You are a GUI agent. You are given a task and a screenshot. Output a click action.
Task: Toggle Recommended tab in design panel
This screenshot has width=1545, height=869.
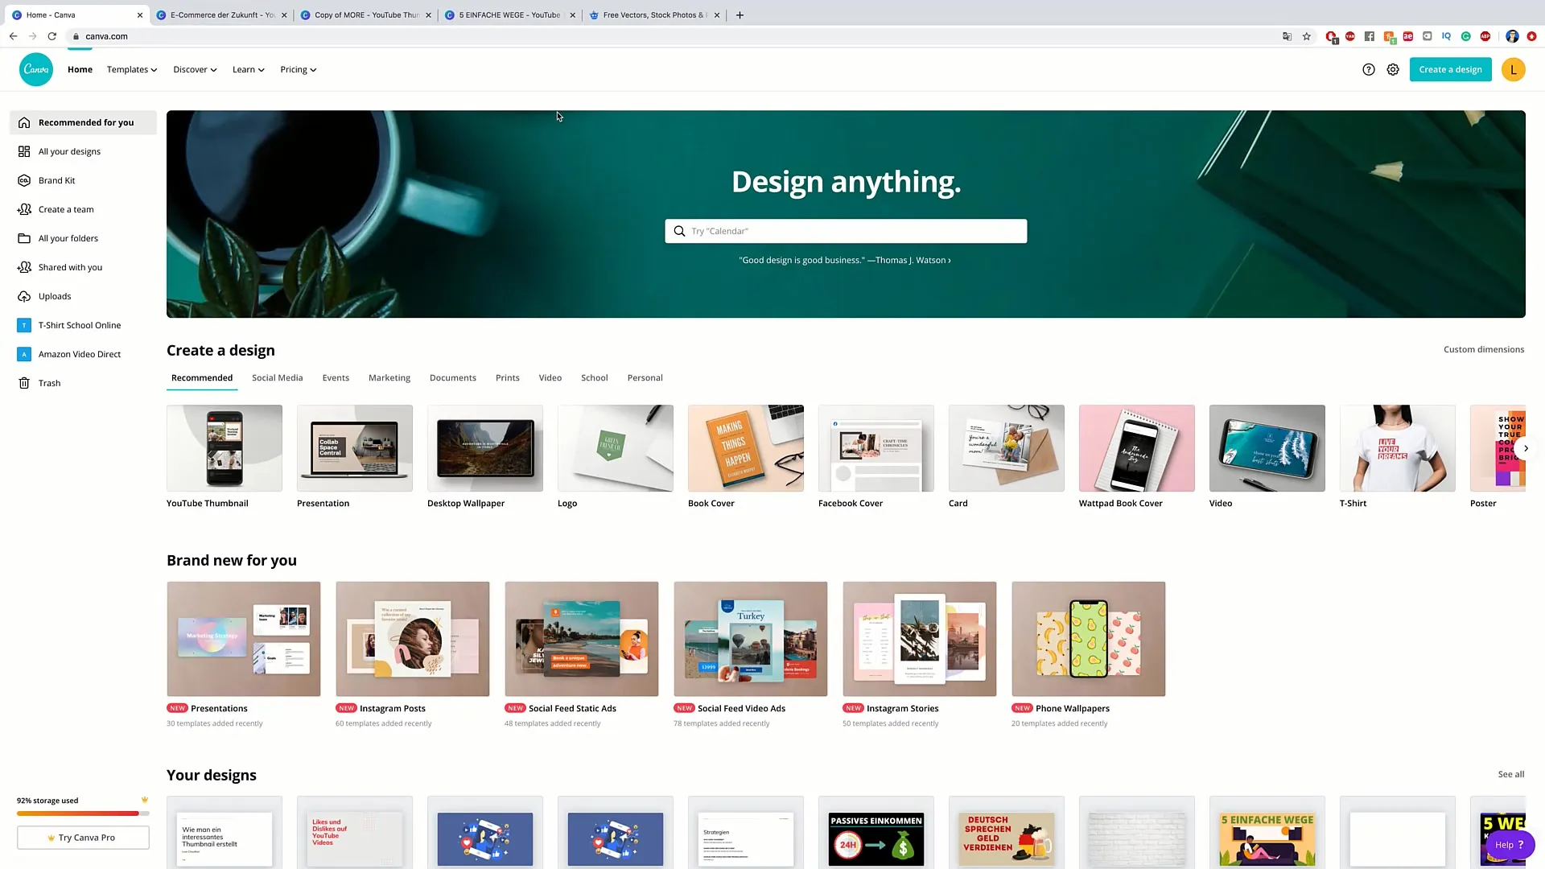[x=200, y=377]
